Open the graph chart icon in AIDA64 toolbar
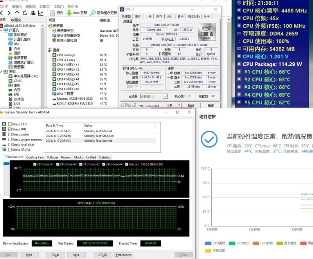The height and width of the screenshot is (259, 313). 41,13
